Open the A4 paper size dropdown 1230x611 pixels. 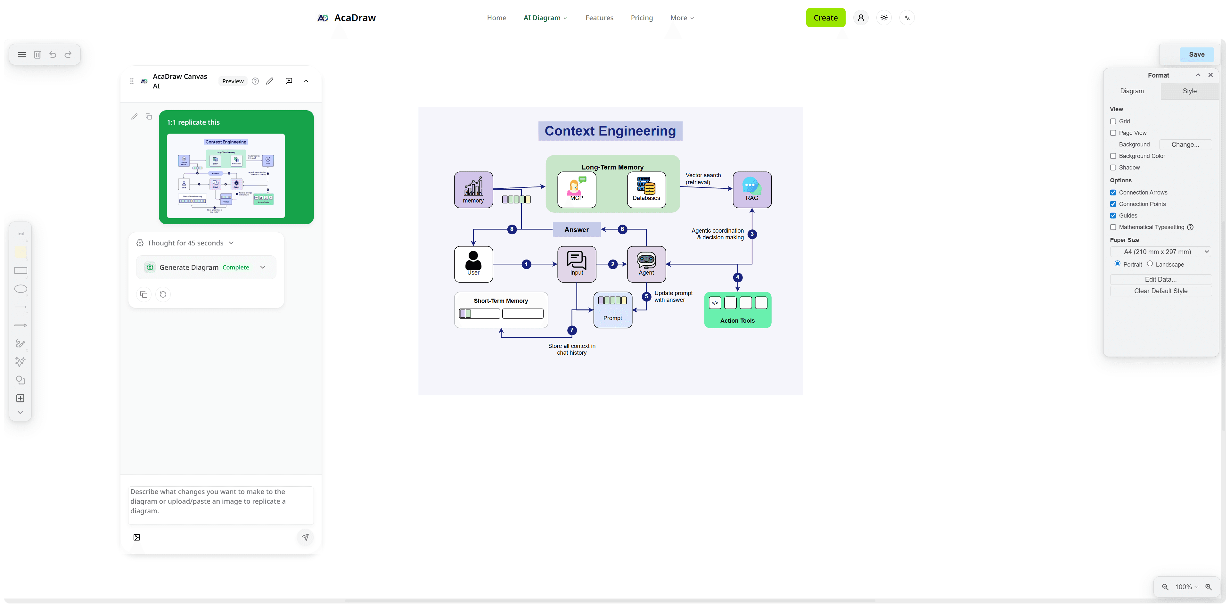click(1161, 251)
